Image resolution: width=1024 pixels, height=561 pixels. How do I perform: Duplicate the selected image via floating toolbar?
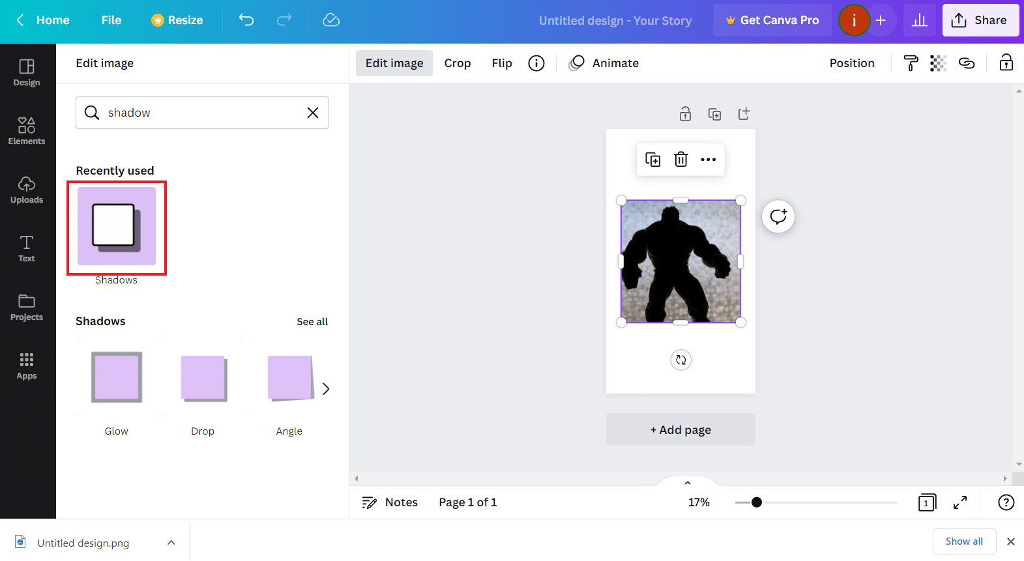point(652,160)
